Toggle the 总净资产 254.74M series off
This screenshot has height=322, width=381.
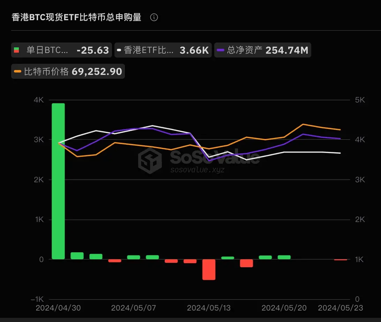262,50
